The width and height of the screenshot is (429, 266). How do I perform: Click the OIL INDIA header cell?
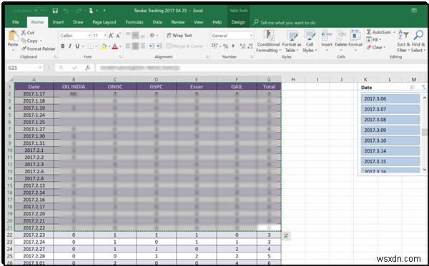click(x=74, y=87)
